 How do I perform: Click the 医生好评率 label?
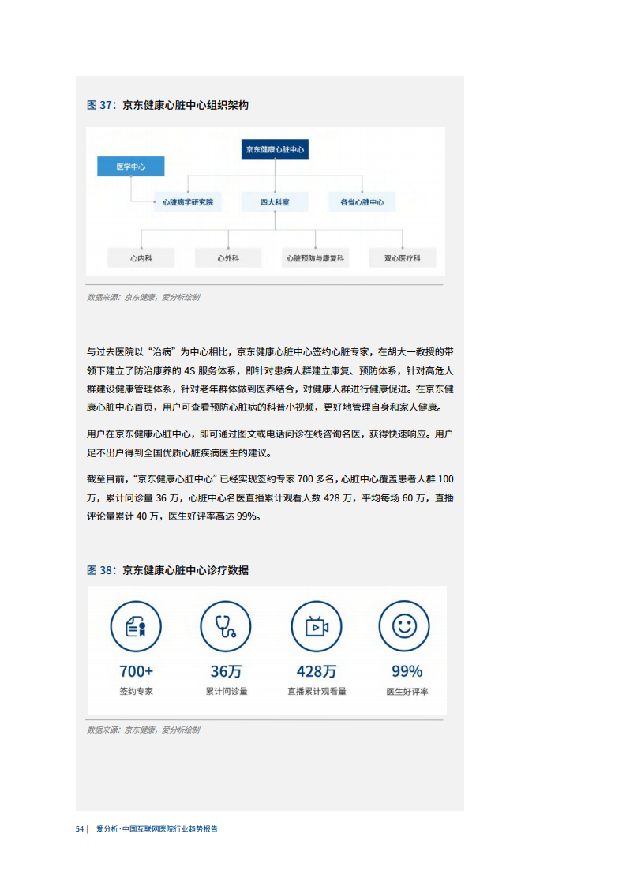tap(407, 691)
